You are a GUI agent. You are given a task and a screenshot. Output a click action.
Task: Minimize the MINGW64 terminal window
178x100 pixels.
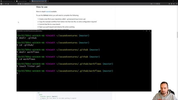point(144,31)
